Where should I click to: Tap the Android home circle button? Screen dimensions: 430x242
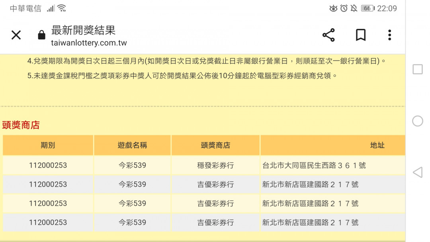coord(418,121)
